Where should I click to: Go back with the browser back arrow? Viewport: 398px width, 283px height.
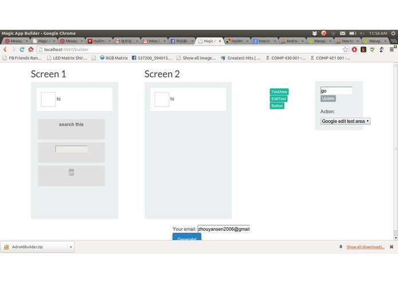(5, 49)
